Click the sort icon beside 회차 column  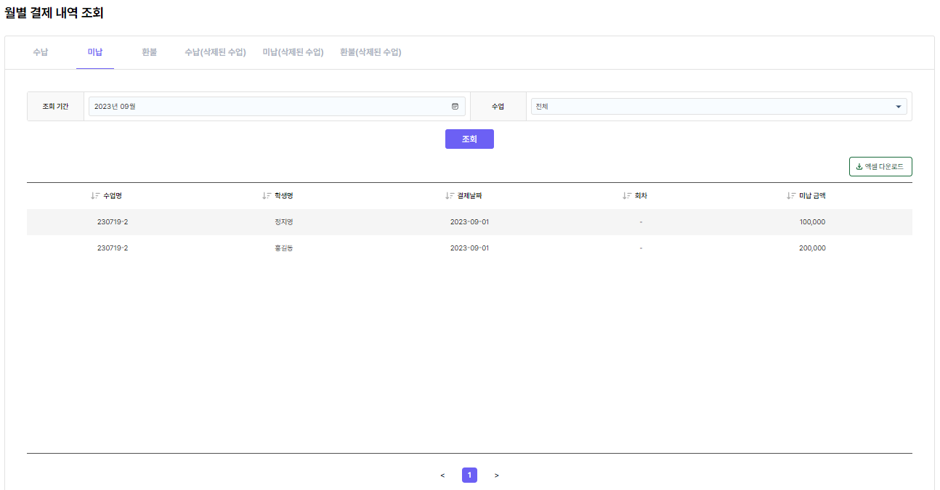(627, 196)
